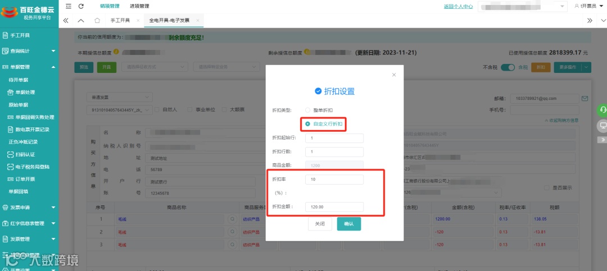Switch to 销项管理 top menu
Image resolution: width=607 pixels, height=271 pixels.
coord(110,6)
